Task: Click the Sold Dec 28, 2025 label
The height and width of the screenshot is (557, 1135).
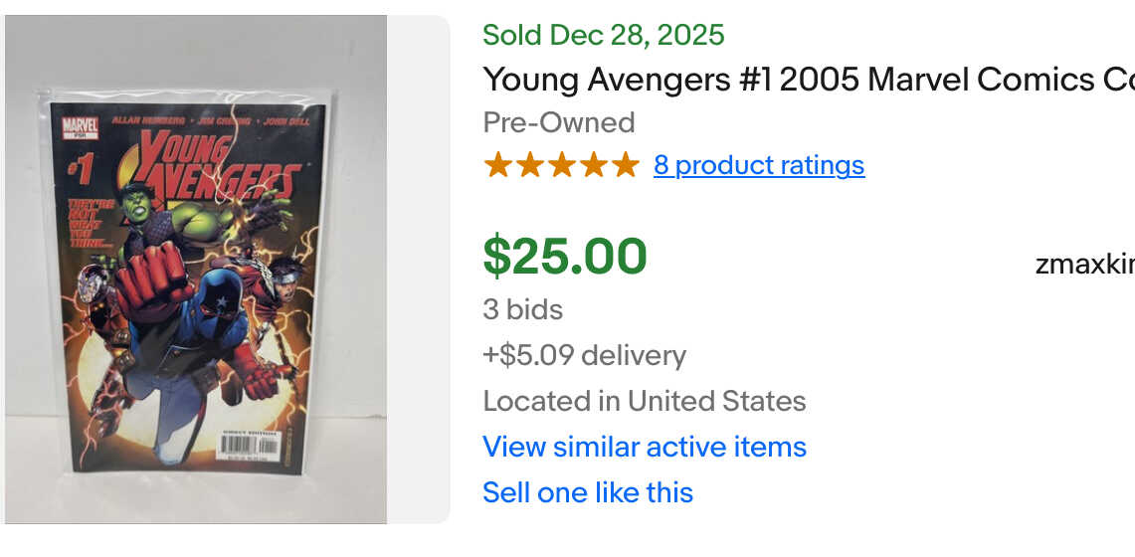Action: point(603,35)
